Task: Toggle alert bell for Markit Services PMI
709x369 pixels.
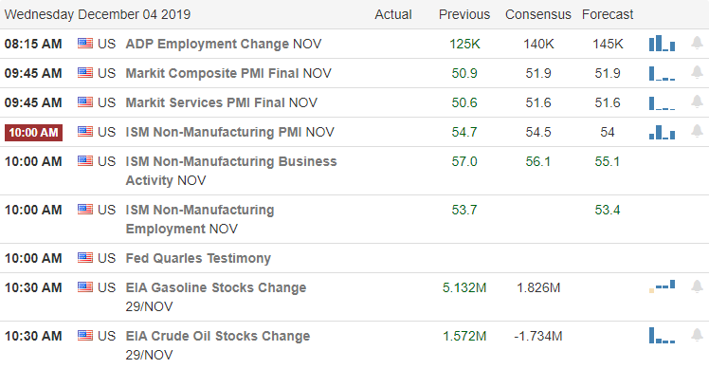Action: (698, 101)
